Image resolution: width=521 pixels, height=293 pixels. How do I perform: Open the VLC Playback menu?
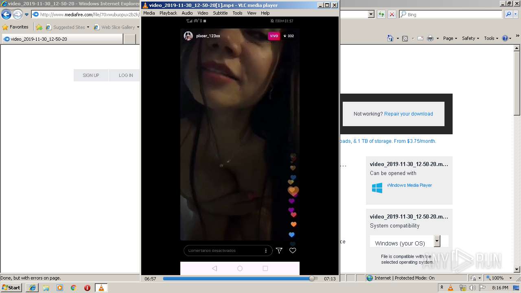168,13
